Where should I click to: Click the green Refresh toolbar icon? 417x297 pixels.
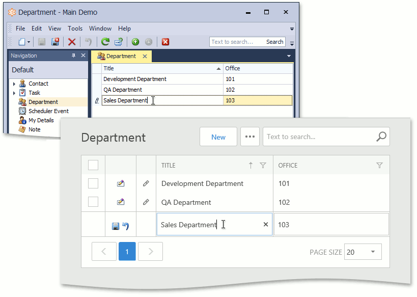point(105,42)
